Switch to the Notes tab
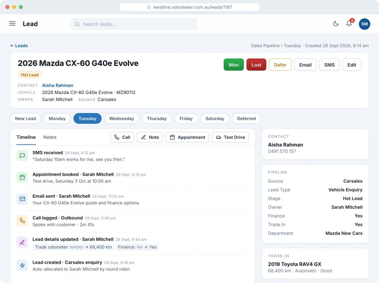 [50, 137]
